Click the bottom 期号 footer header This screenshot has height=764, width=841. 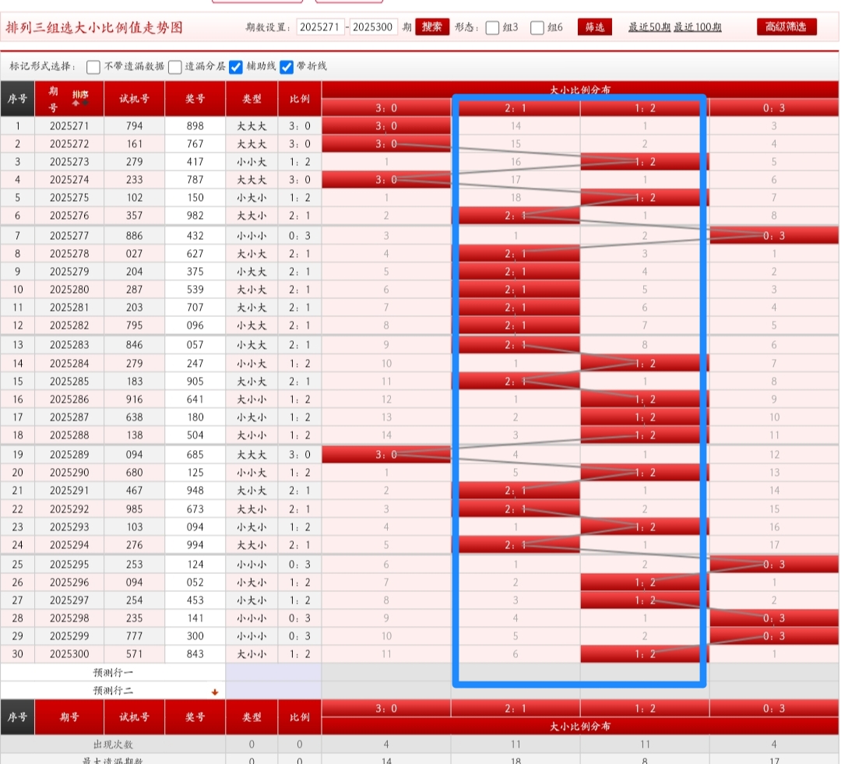pos(69,717)
